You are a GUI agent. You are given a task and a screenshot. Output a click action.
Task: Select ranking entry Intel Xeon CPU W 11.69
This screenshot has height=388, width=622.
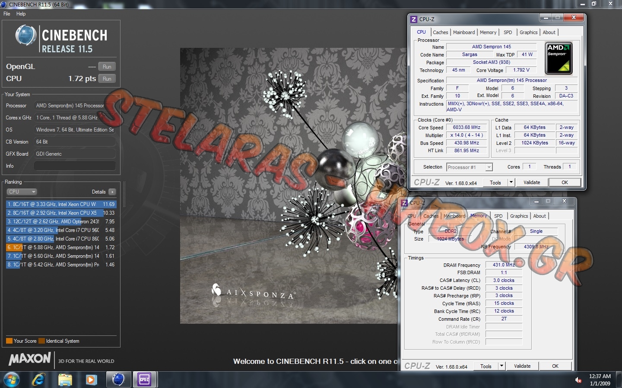[61, 204]
